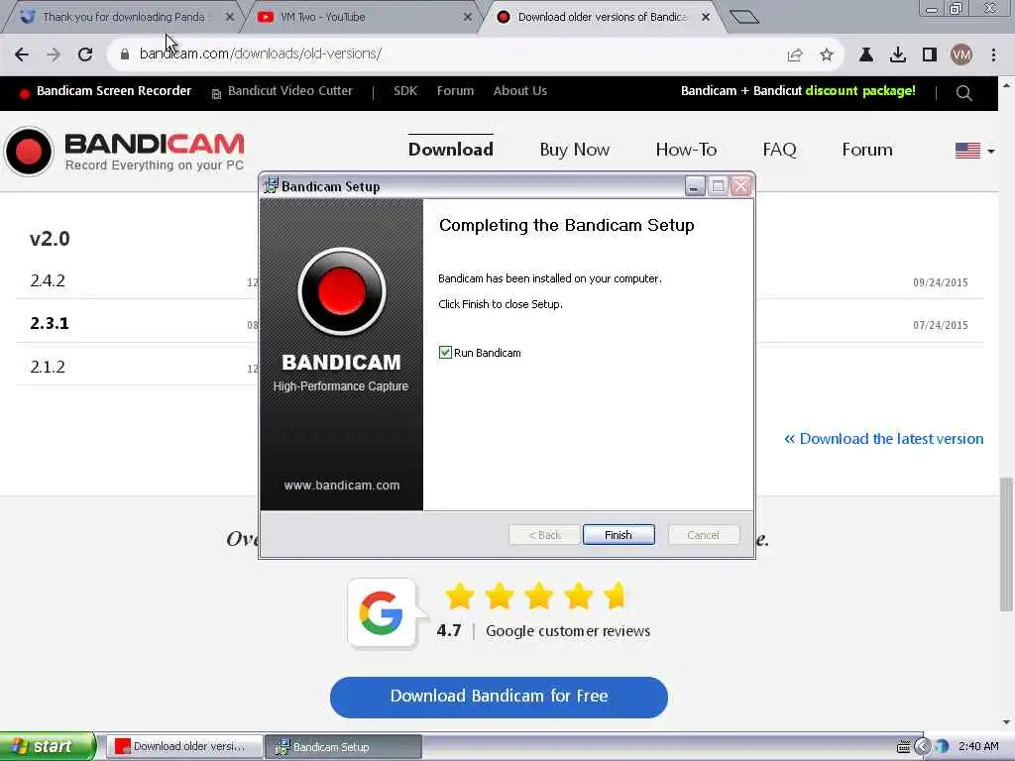Open a new tab with the new tab button
1015x761 pixels.
click(x=743, y=17)
